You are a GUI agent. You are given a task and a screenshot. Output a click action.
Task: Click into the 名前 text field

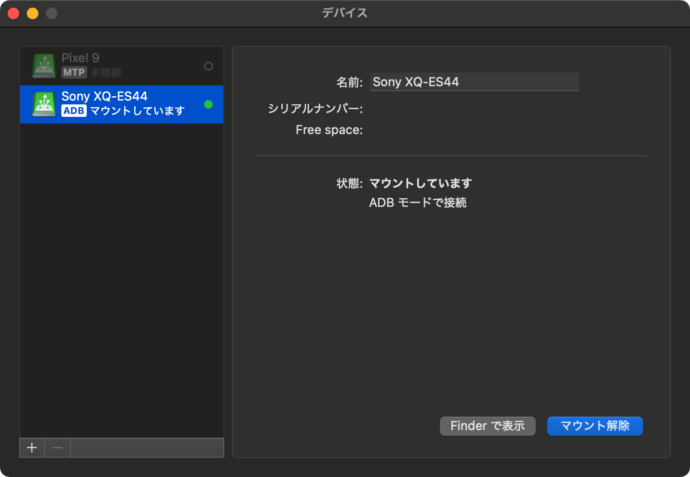coord(473,82)
